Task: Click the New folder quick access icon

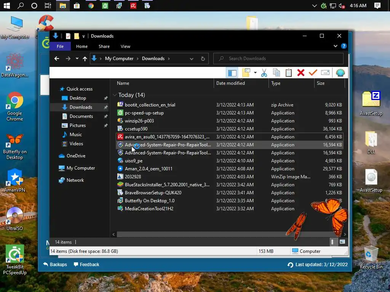Action: tap(77, 36)
